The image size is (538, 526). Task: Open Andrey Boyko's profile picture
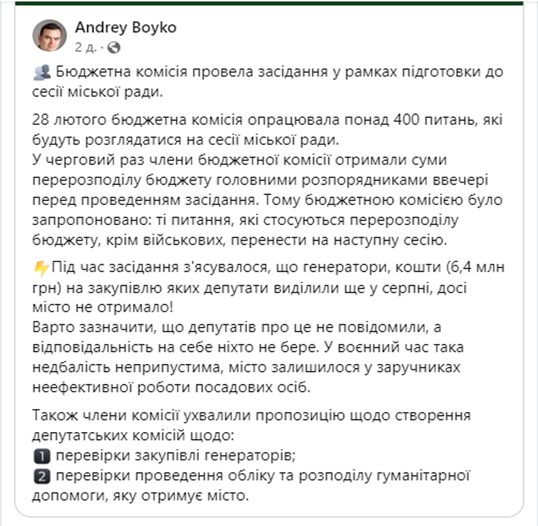point(49,36)
